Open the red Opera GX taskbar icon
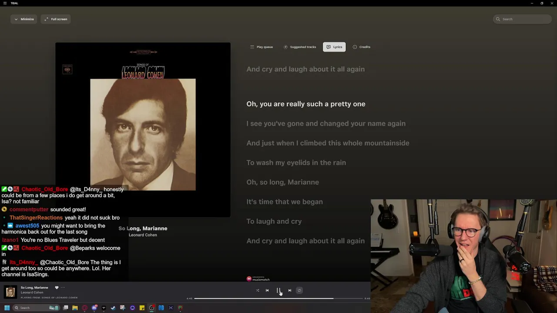This screenshot has width=557, height=313. pos(84,308)
